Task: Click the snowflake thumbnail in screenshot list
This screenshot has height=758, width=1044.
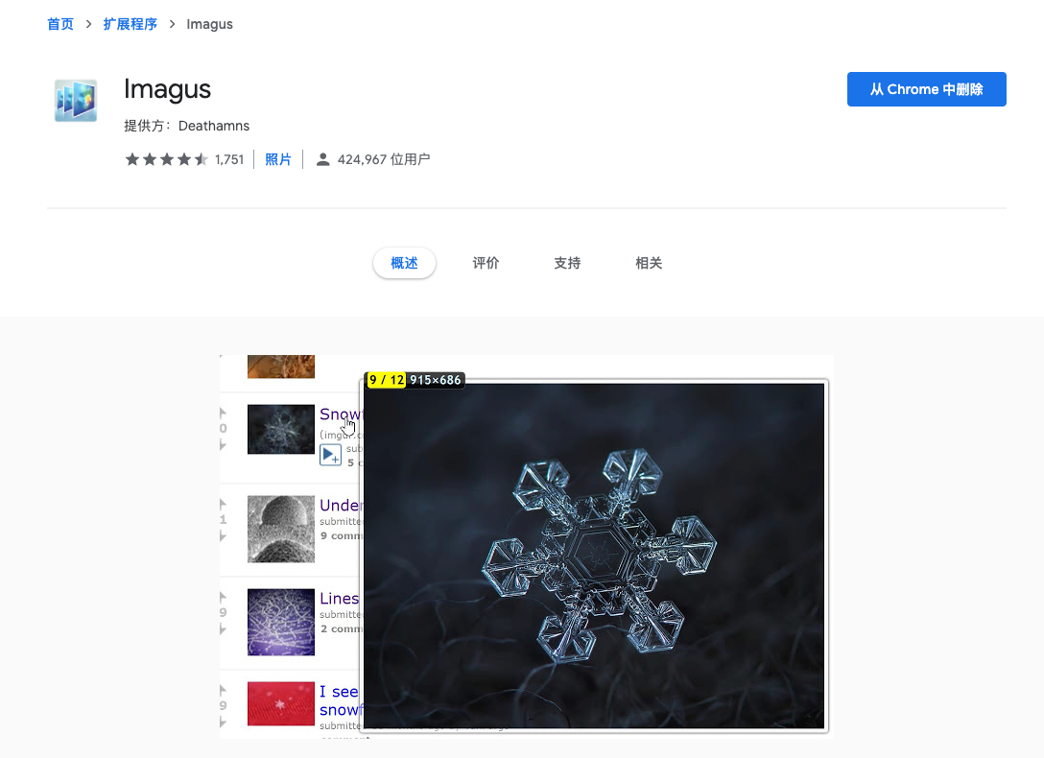Action: click(281, 429)
